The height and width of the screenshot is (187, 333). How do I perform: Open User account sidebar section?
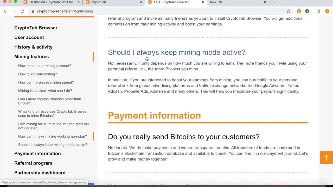pyautogui.click(x=29, y=37)
